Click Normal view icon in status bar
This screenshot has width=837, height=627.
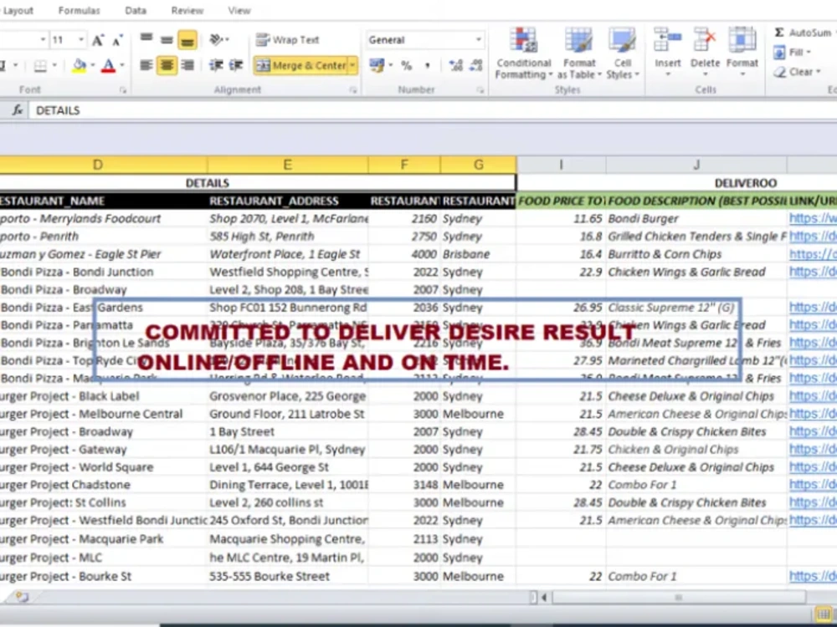click(824, 613)
